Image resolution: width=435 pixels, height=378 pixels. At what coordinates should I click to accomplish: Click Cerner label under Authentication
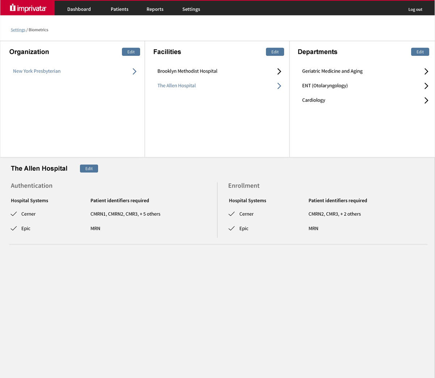coord(28,214)
